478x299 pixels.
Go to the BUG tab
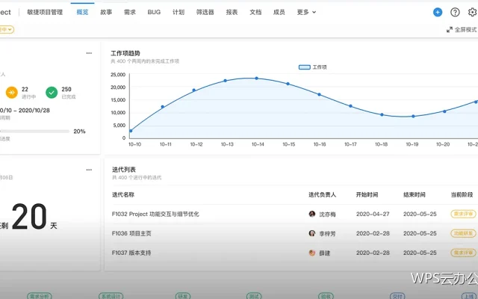154,12
